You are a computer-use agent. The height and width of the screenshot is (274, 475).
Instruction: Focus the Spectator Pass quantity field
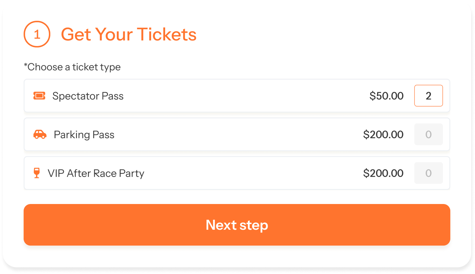pyautogui.click(x=429, y=96)
